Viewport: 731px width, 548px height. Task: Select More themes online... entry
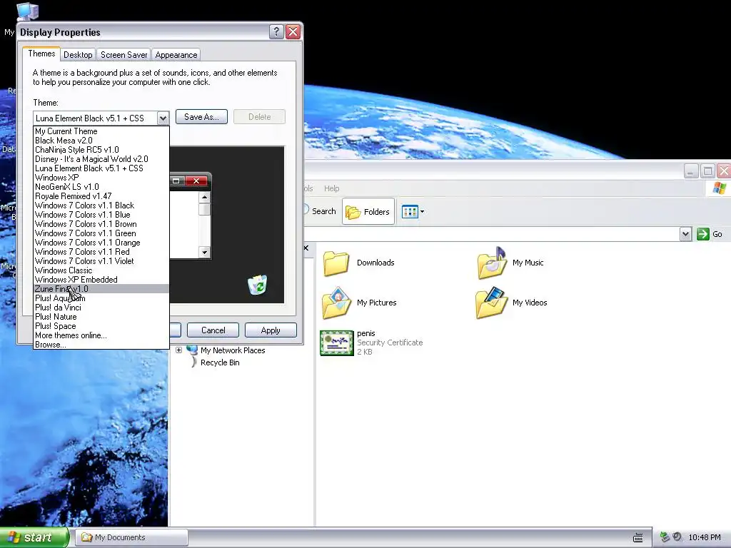(101, 336)
